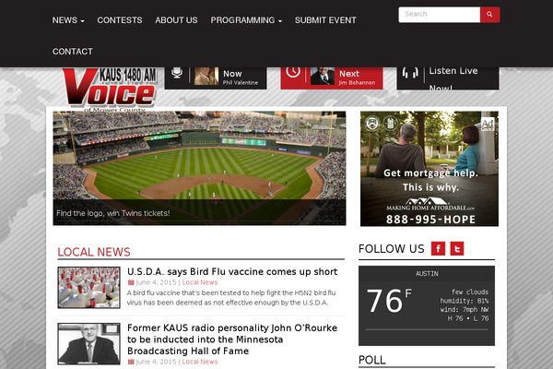
Task: Click the headphones Listen Live icon
Action: click(410, 73)
